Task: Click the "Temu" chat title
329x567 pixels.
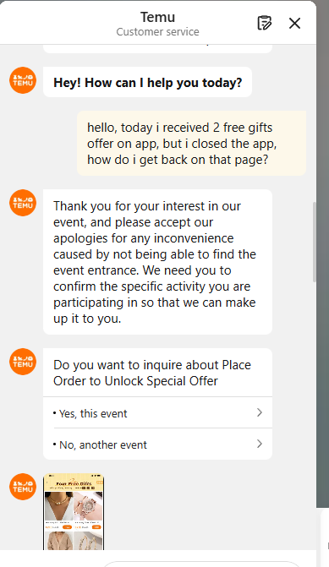Action: [158, 17]
